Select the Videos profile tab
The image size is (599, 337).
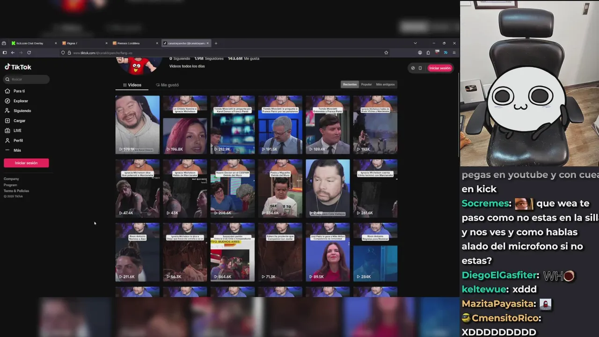point(132,85)
